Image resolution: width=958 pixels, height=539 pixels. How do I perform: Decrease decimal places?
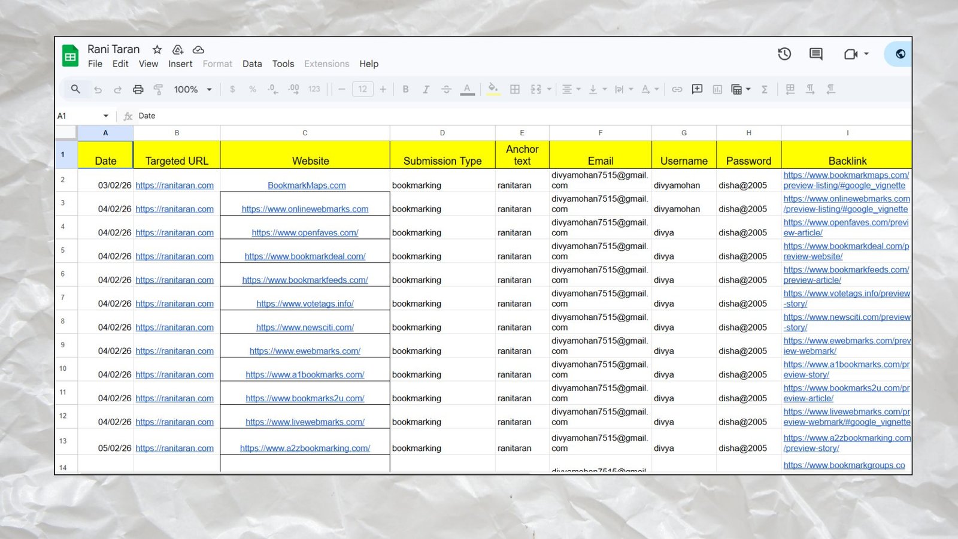[272, 89]
